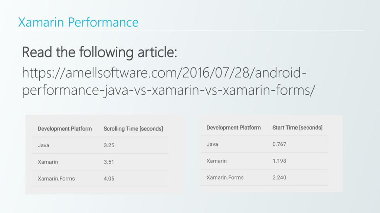Click the Start Time [seconds] column header
This screenshot has height=213, width=380.
tap(297, 128)
